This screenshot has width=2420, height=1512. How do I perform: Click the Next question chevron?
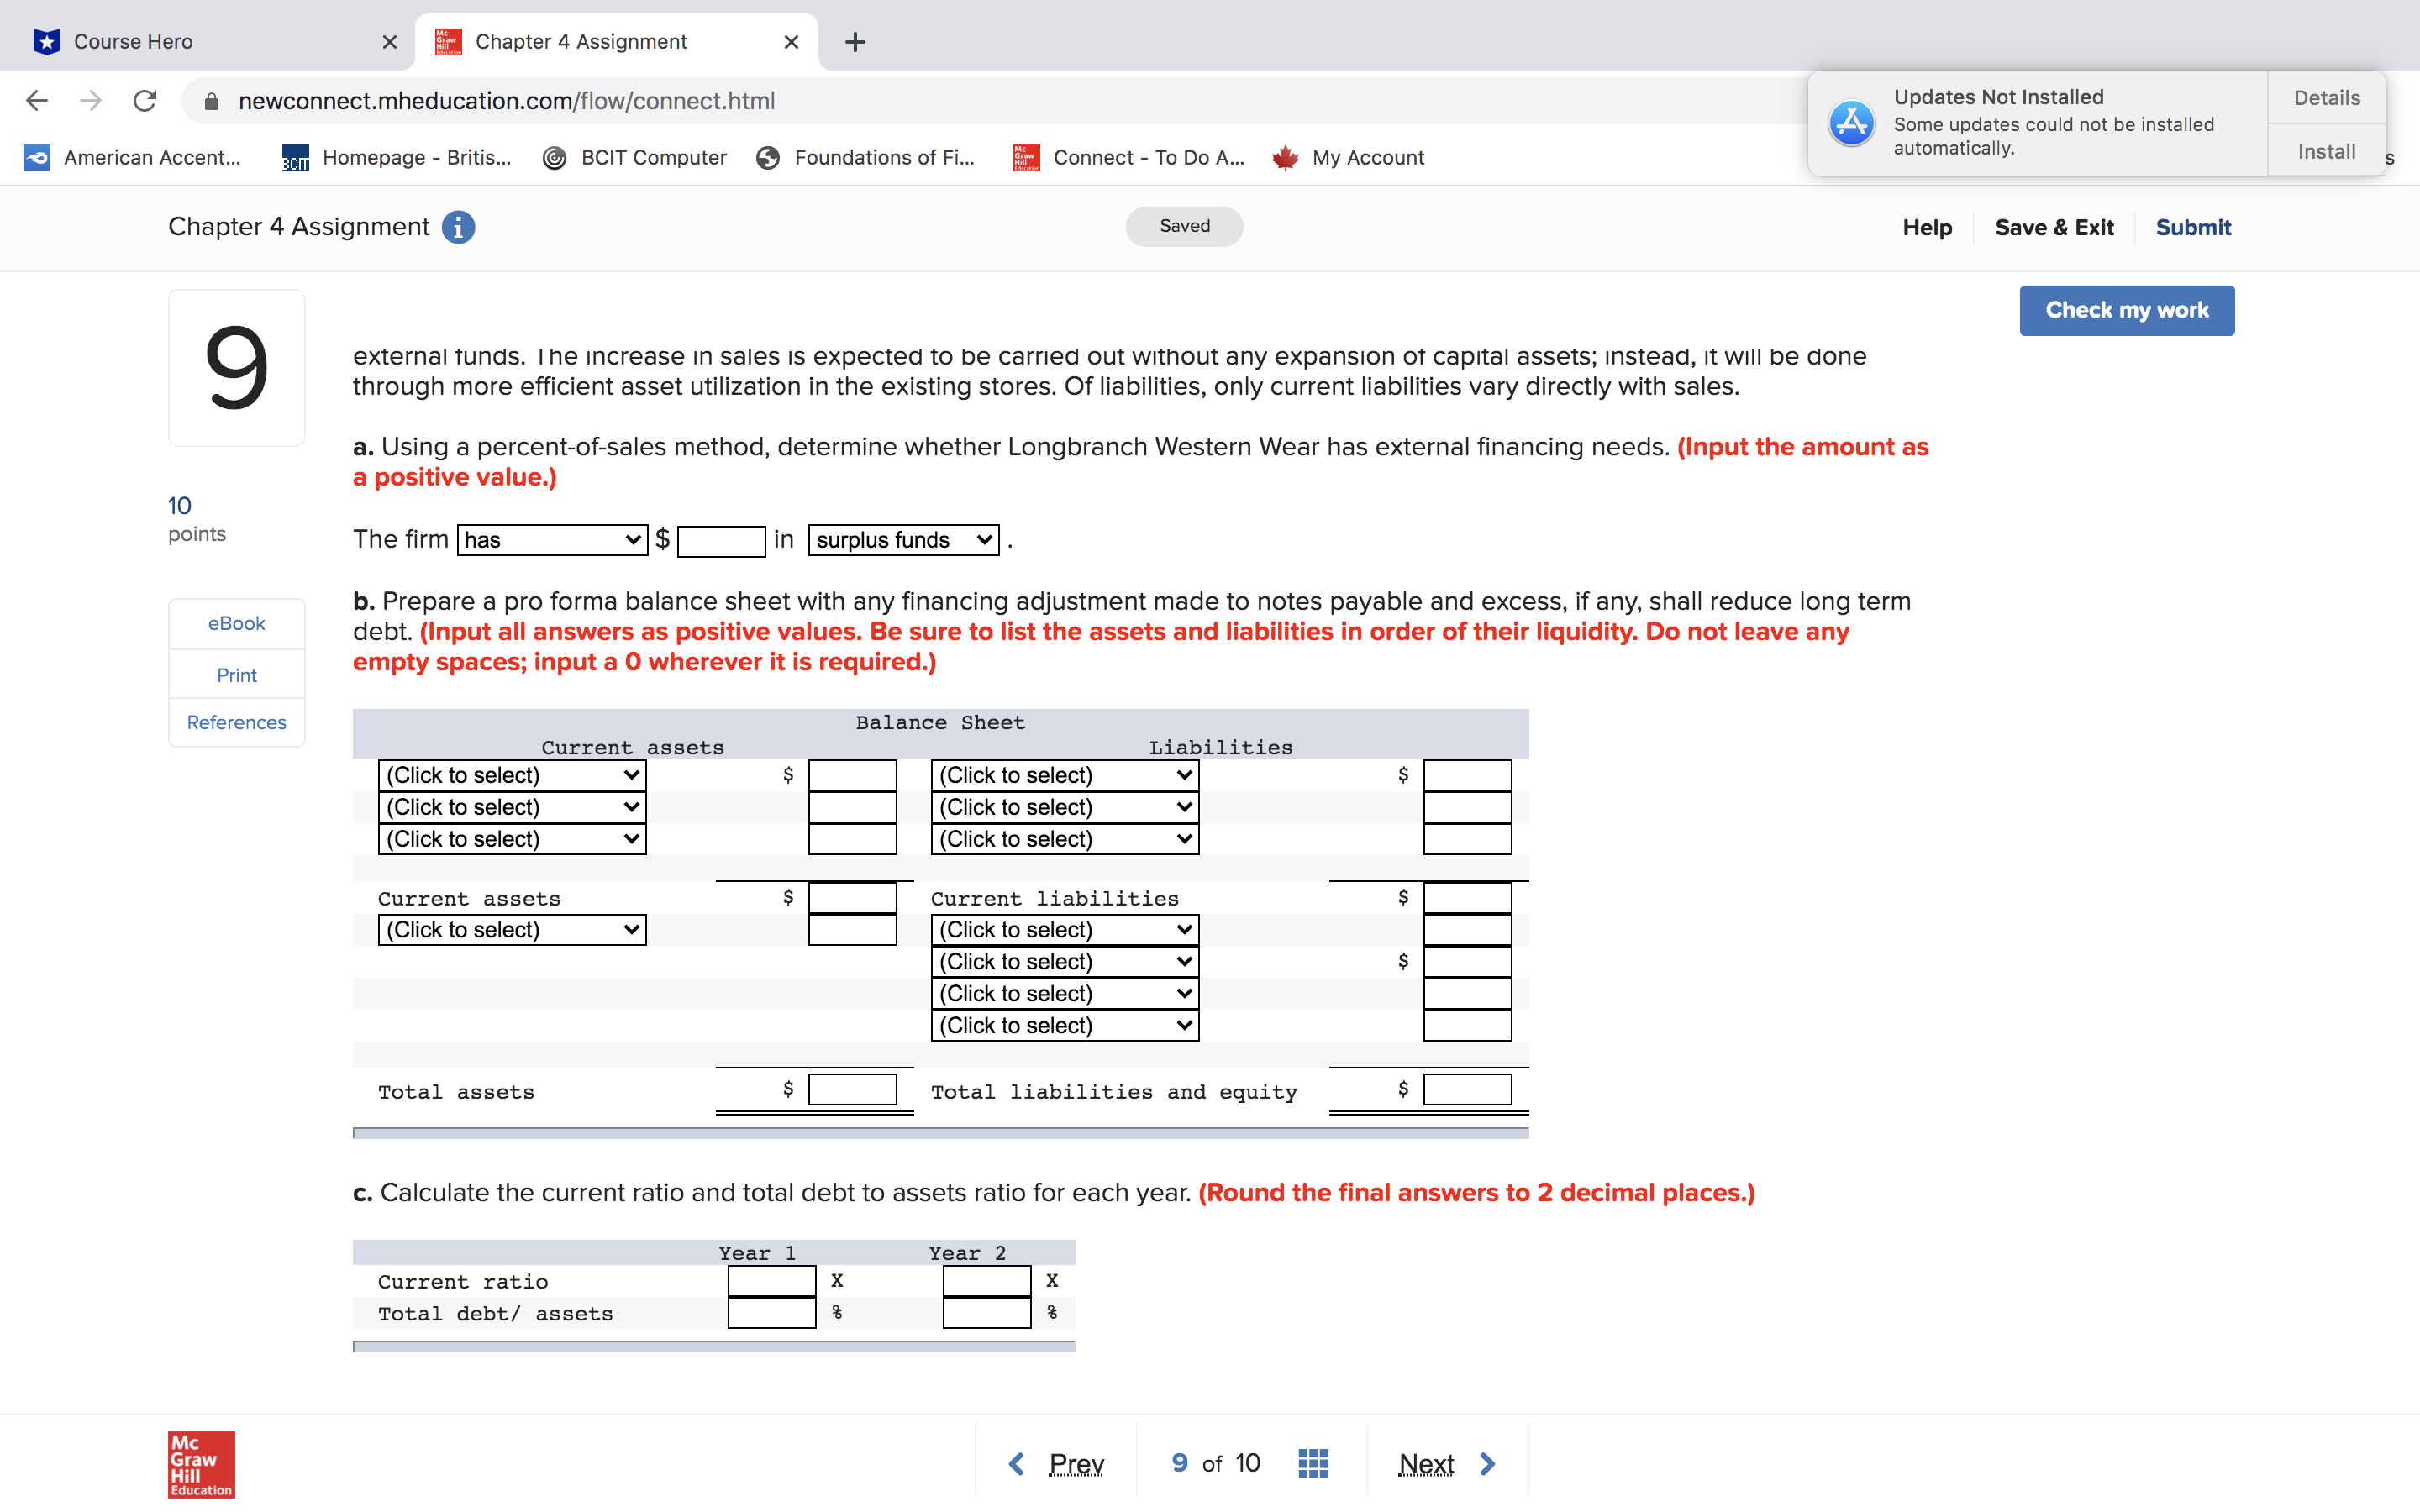coord(1487,1463)
